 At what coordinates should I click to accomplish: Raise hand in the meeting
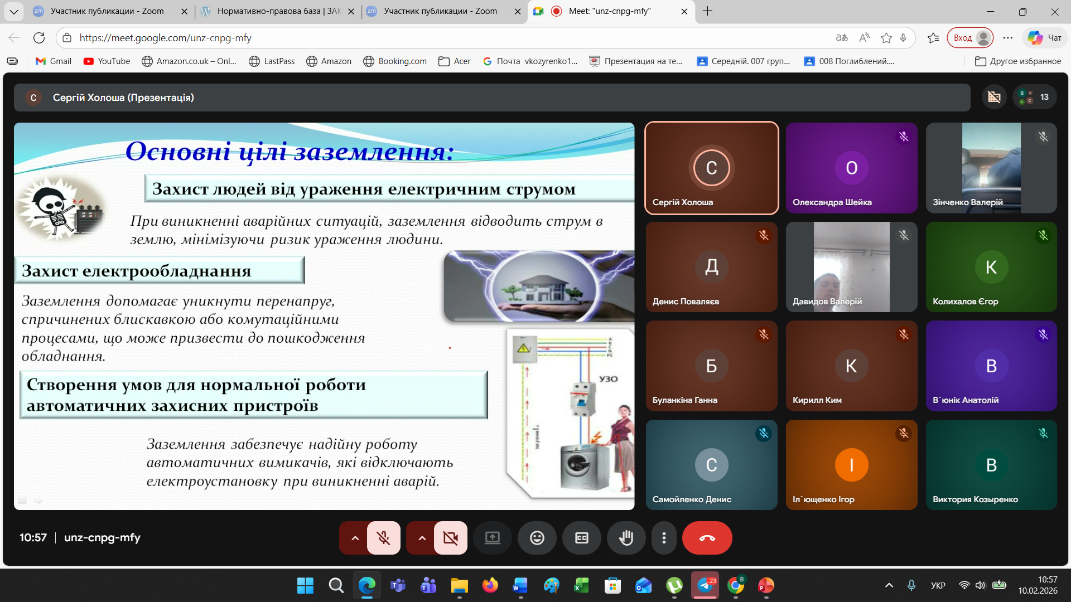(x=626, y=538)
